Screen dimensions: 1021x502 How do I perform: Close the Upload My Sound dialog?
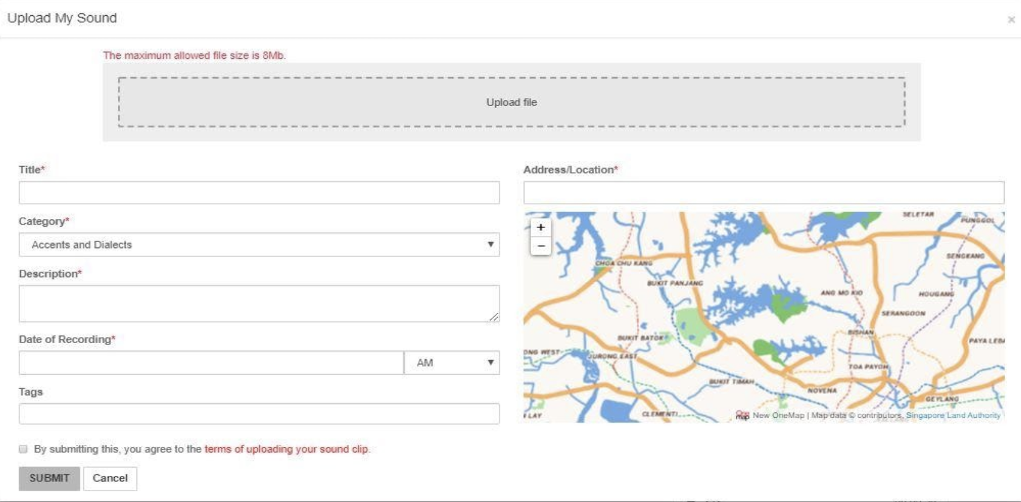coord(1011,20)
